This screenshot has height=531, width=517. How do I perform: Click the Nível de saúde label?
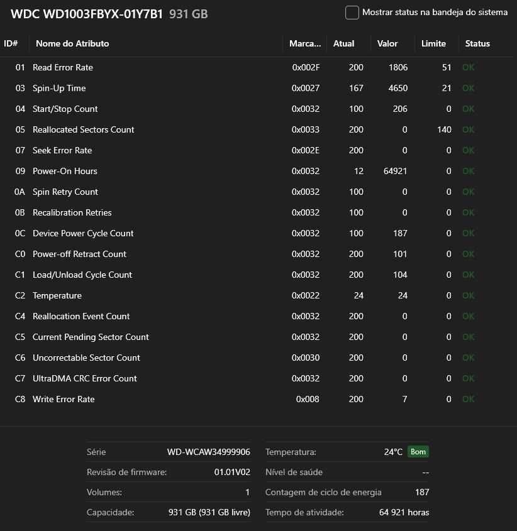pyautogui.click(x=294, y=472)
